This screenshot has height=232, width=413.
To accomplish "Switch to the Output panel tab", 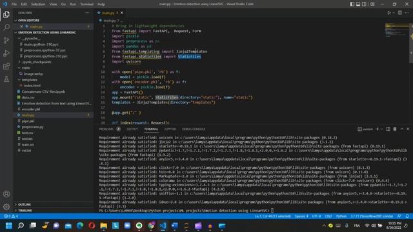I will tap(132, 129).
